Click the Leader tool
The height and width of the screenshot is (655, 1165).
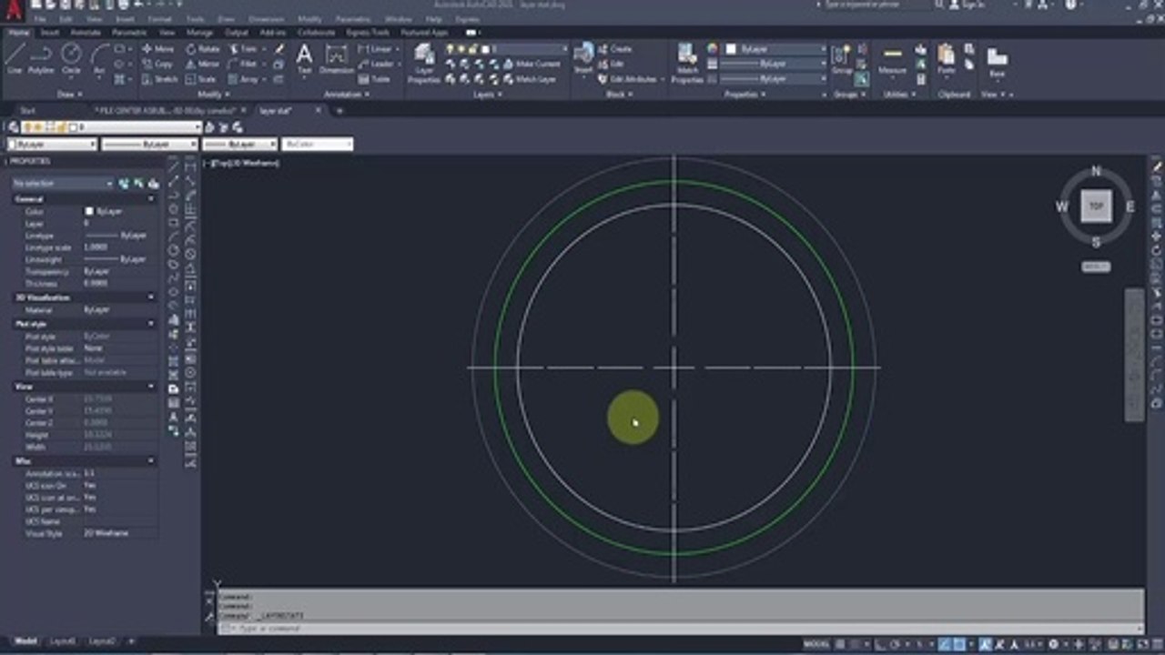coord(376,64)
